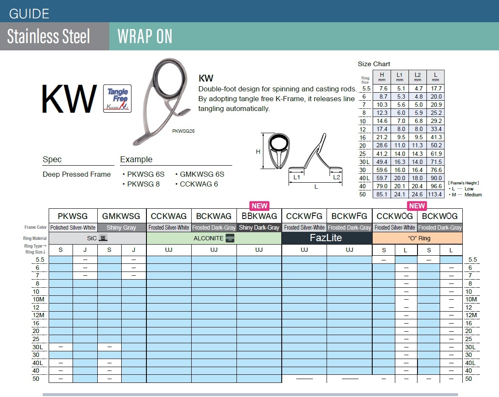This screenshot has height=397, width=499.
Task: Click the NEW badge above BBKWAG
Action: tap(259, 206)
